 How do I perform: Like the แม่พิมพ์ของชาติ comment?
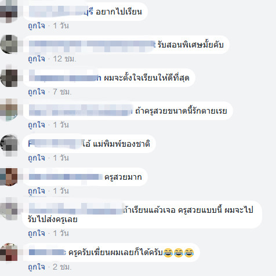pyautogui.click(x=37, y=158)
